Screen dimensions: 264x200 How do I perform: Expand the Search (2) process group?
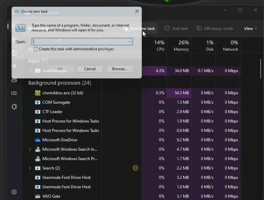tap(30, 168)
